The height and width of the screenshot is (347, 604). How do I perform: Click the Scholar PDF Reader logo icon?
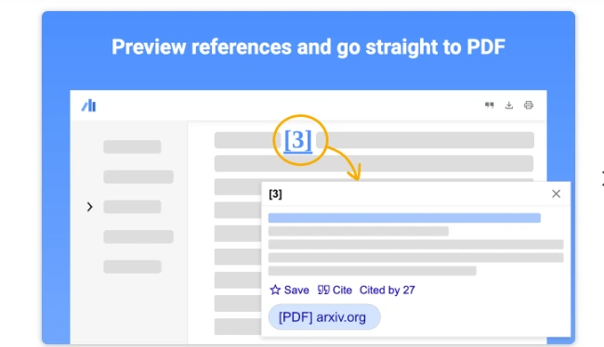click(x=89, y=106)
